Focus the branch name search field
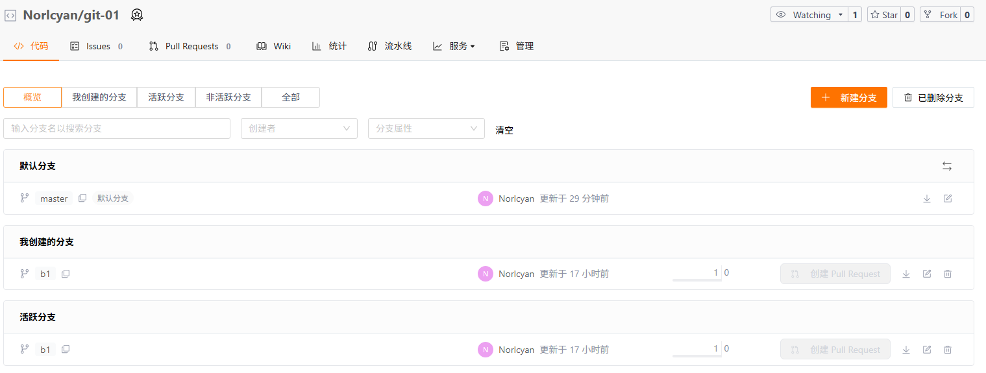 [x=117, y=128]
